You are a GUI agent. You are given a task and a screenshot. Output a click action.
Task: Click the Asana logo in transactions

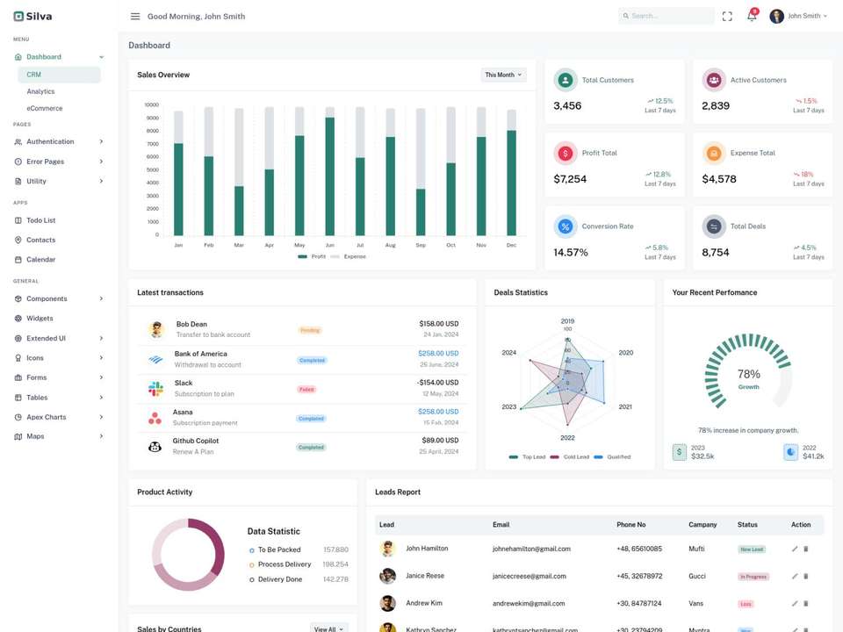[x=155, y=418]
